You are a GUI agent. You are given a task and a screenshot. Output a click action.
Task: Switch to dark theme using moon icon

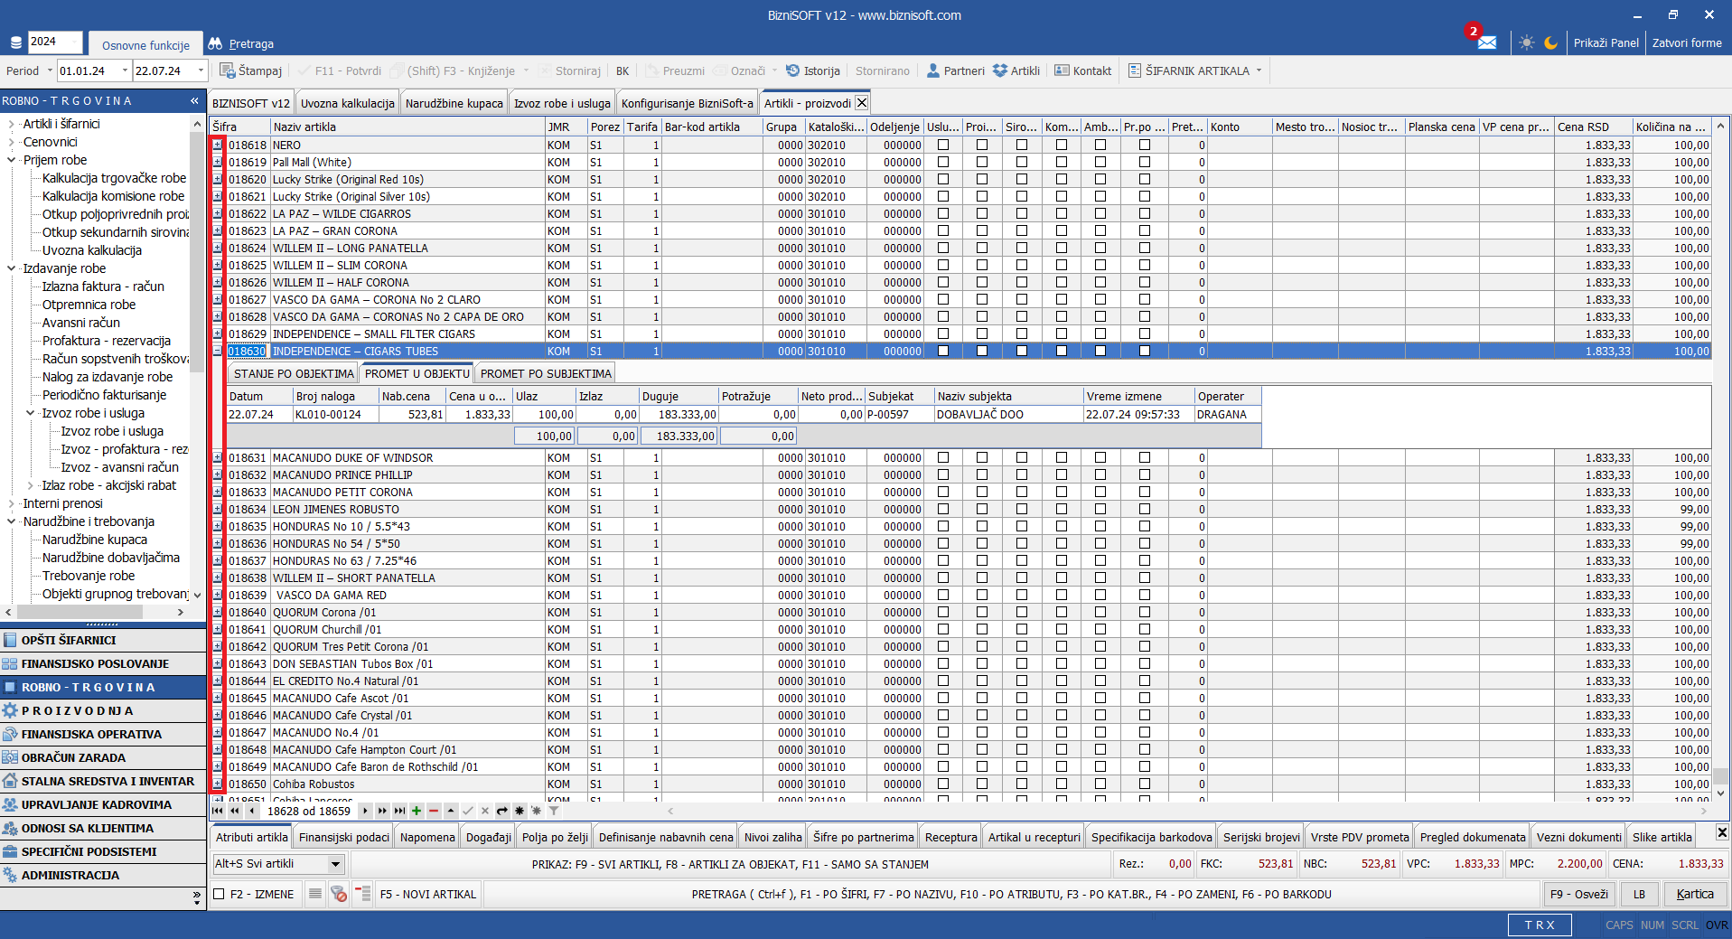(1551, 42)
